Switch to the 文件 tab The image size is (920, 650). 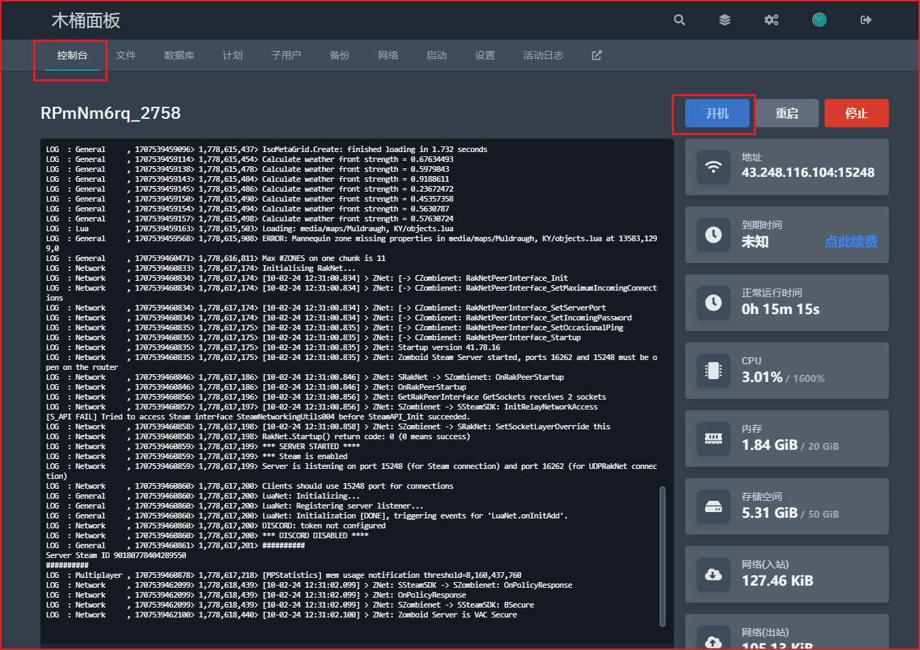tap(126, 55)
